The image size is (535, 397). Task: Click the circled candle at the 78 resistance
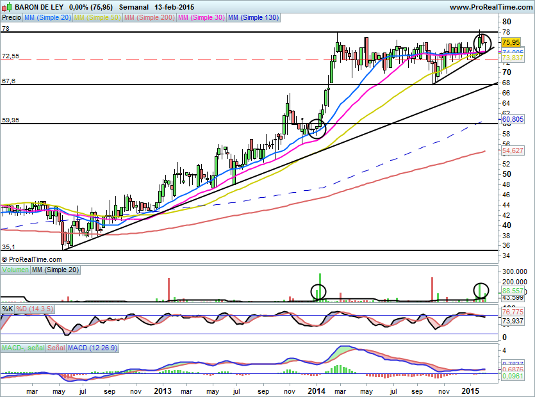[482, 42]
